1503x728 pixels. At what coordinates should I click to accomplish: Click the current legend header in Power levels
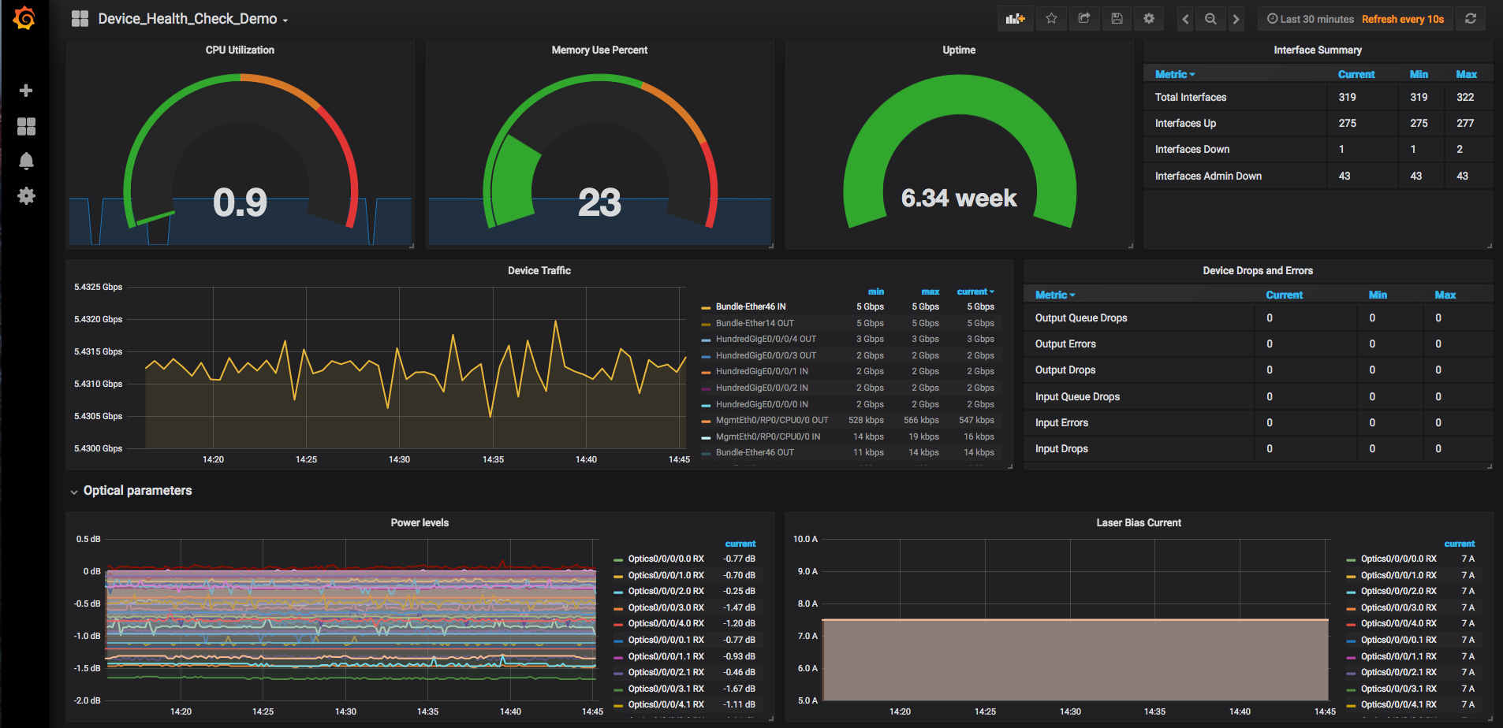point(740,544)
